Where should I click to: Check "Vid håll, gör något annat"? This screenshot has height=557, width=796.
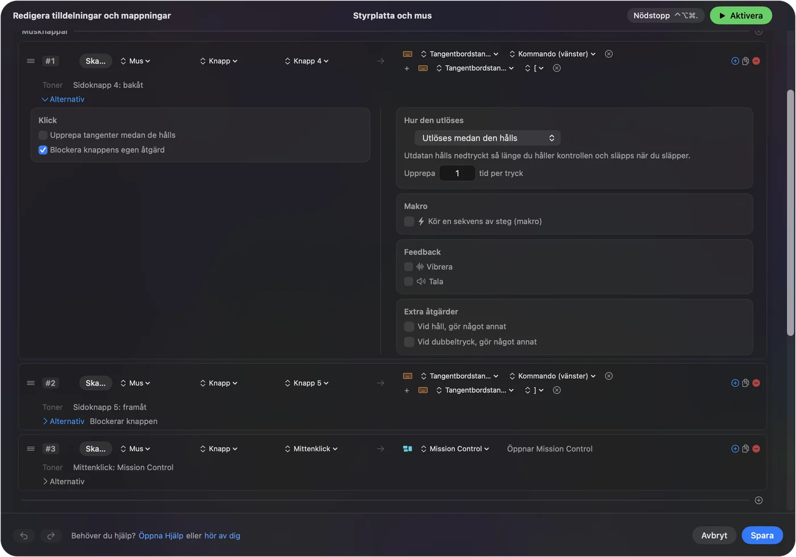click(x=409, y=326)
